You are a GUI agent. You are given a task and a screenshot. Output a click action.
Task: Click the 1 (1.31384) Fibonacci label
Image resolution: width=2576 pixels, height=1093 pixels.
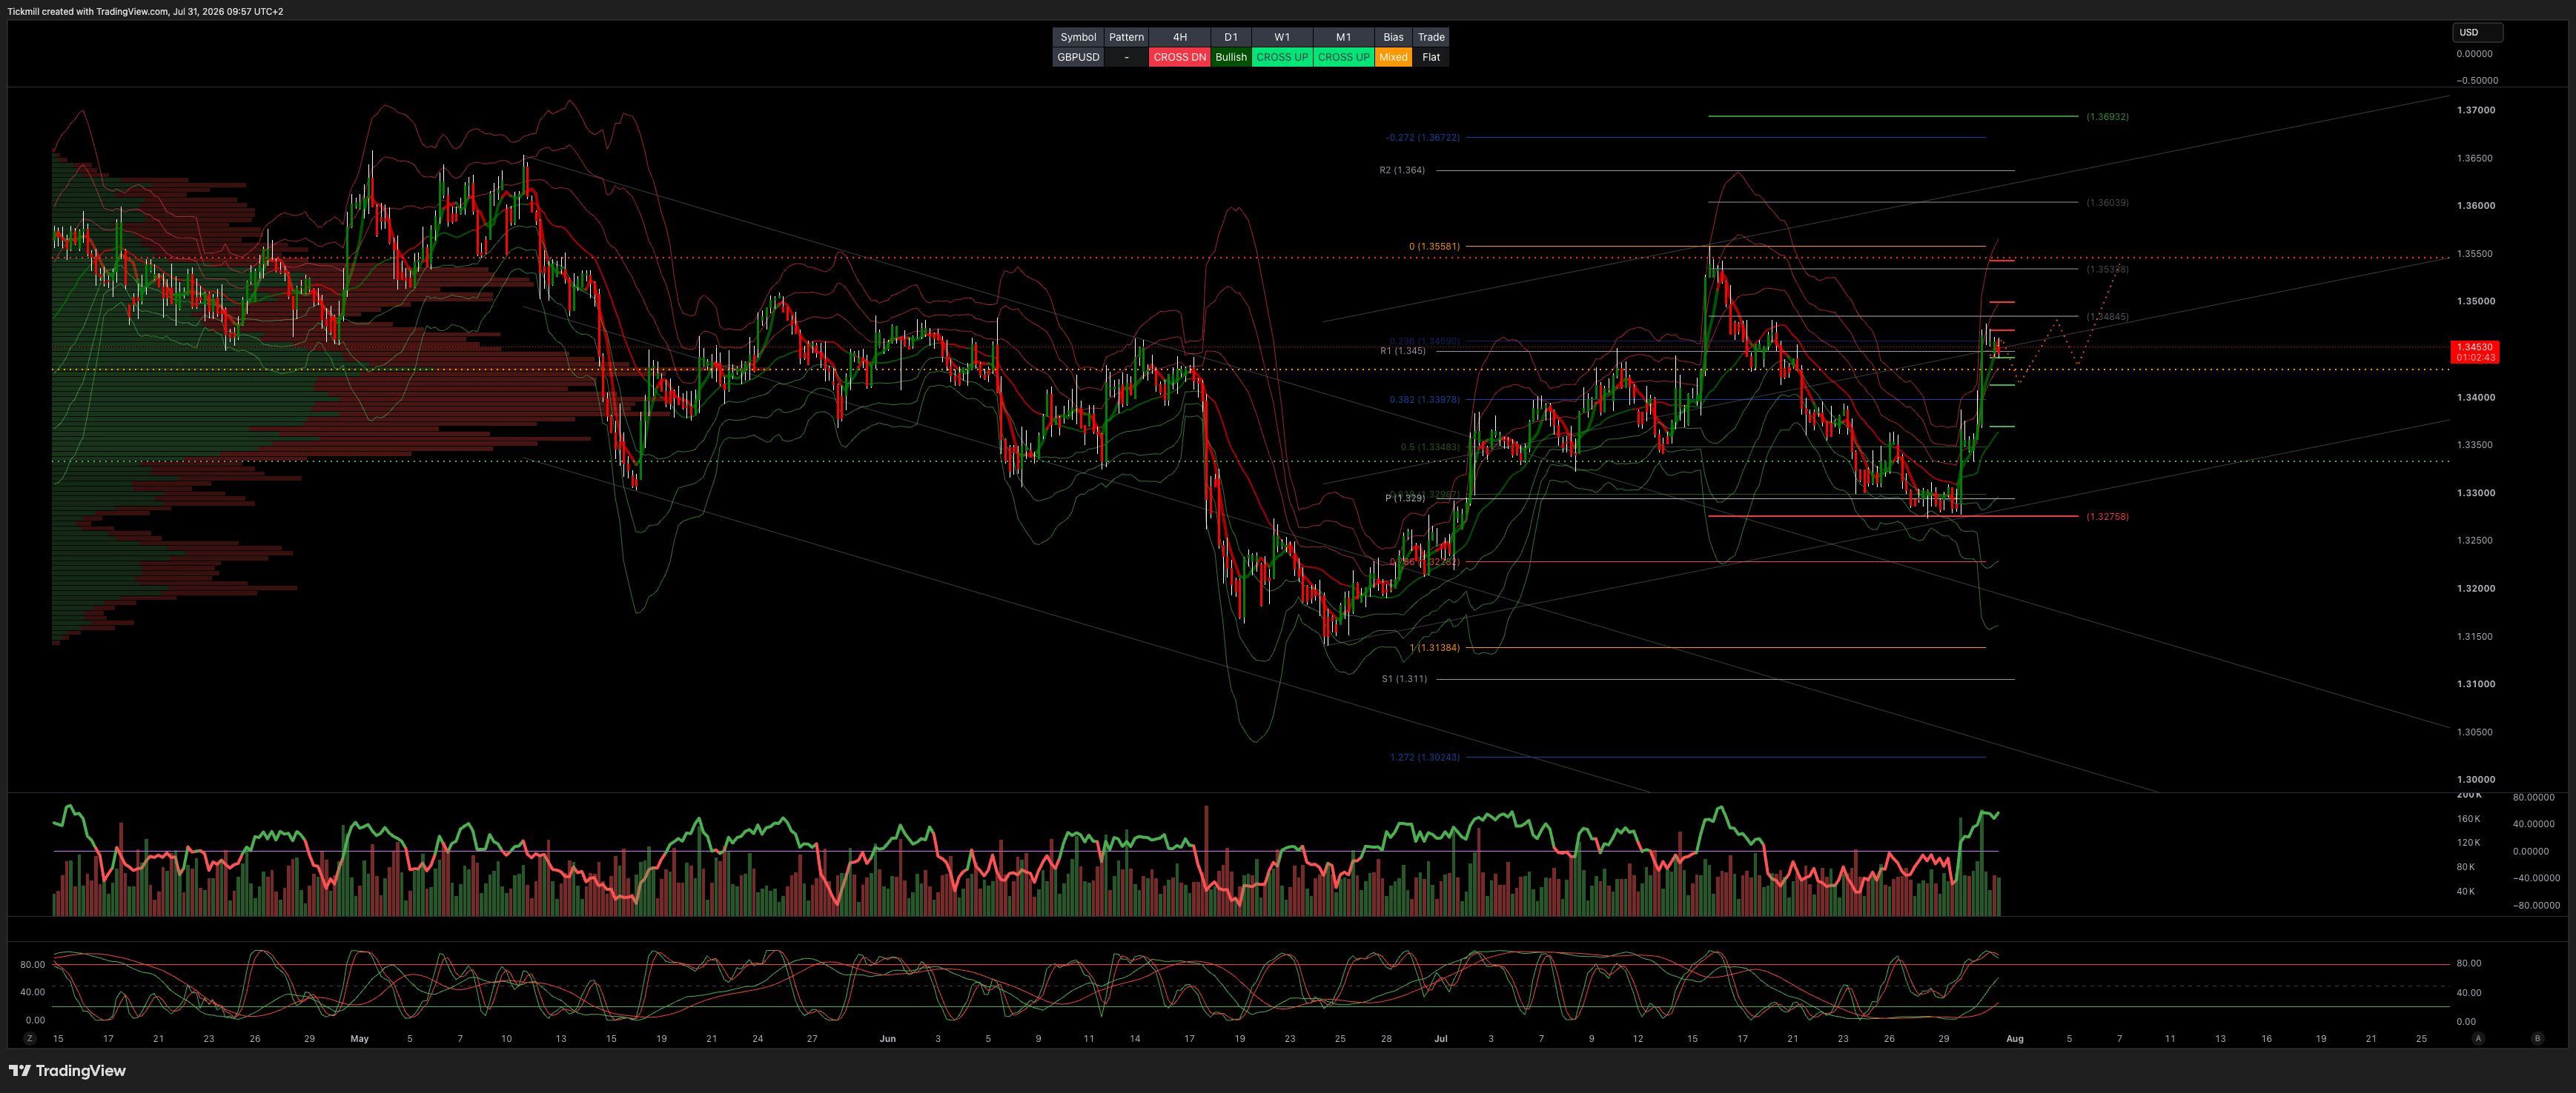(1434, 649)
